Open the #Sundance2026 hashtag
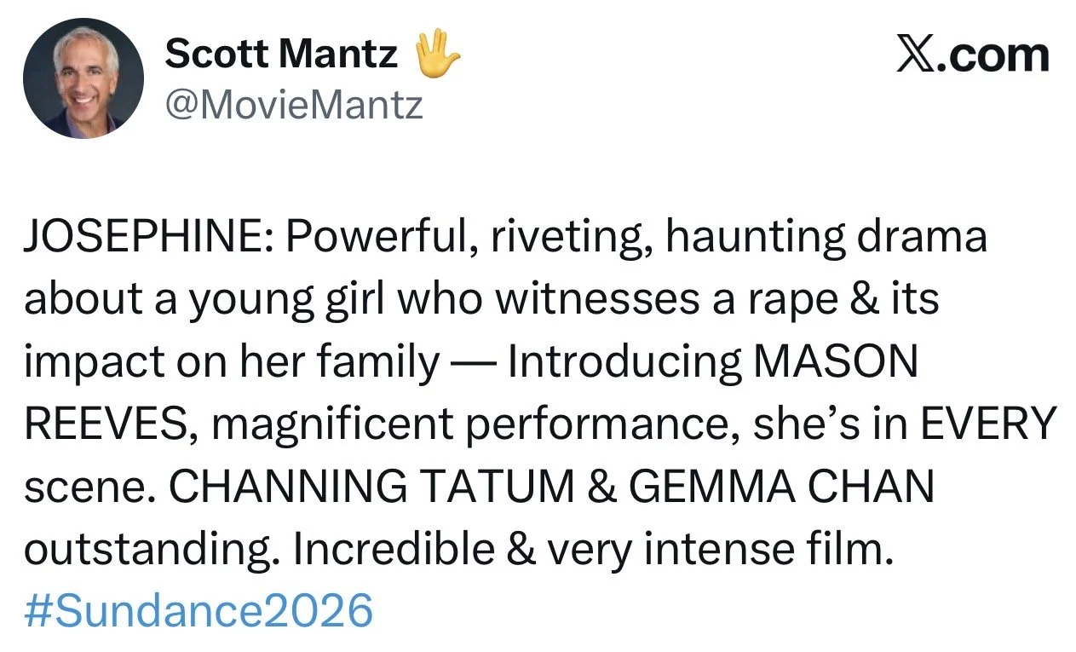 point(199,611)
